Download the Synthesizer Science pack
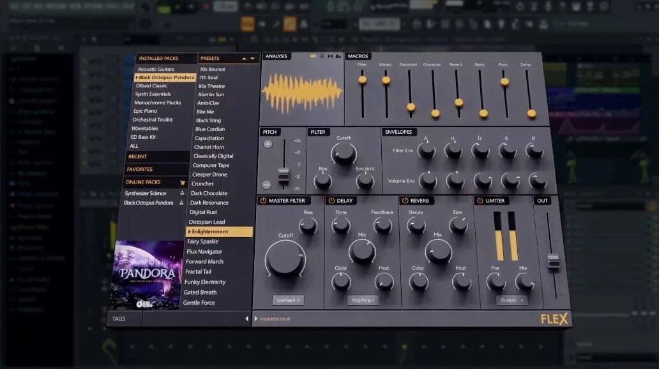The image size is (659, 369). tap(182, 193)
